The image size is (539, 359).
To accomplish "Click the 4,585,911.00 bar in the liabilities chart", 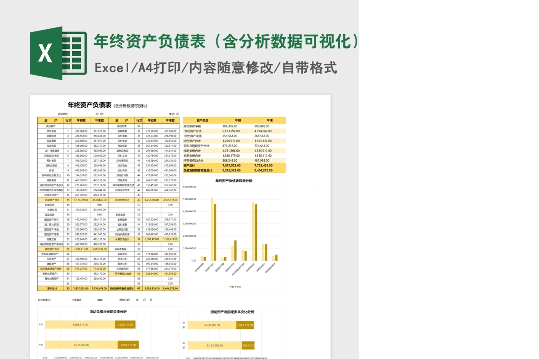I will pos(80,324).
